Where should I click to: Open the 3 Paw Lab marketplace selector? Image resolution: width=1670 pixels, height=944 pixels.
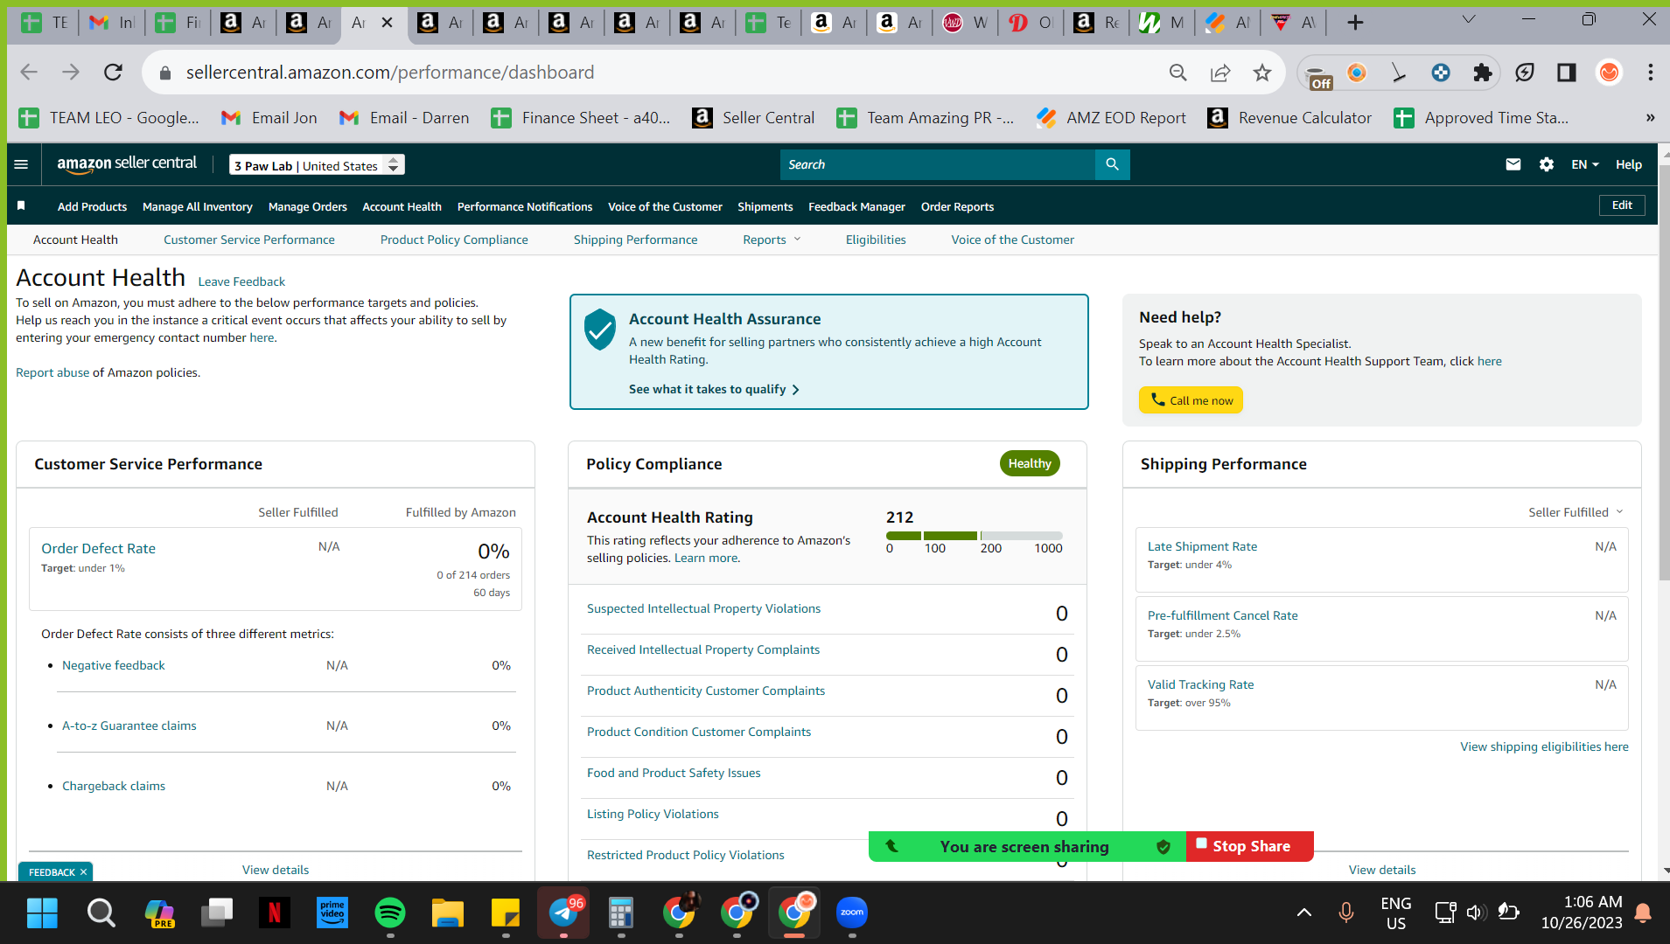tap(317, 165)
